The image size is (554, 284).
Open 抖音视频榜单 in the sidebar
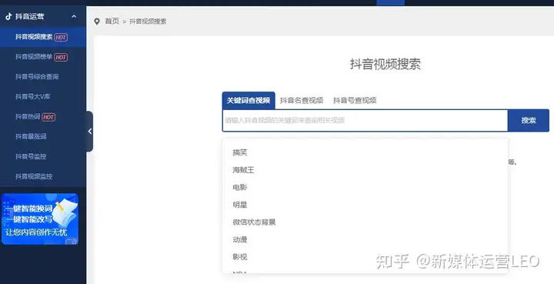tap(34, 57)
